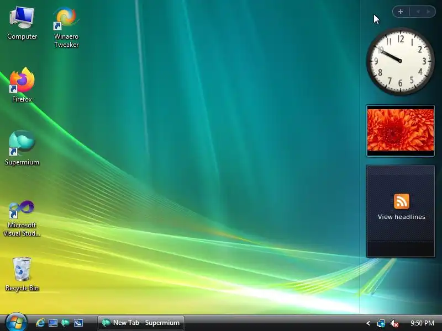This screenshot has height=331, width=442.
Task: Click the Switch Between Windows icon
Action: coord(78,323)
